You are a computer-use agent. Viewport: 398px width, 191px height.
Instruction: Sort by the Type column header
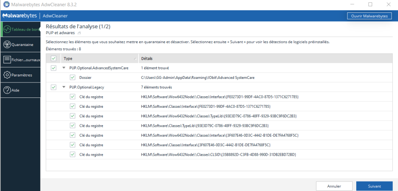coord(99,58)
